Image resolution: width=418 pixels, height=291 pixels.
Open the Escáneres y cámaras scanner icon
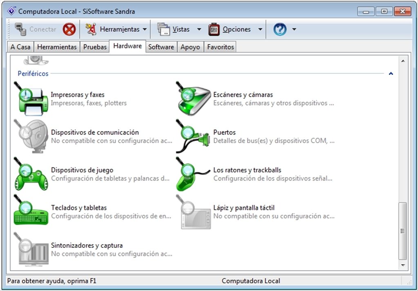(193, 99)
